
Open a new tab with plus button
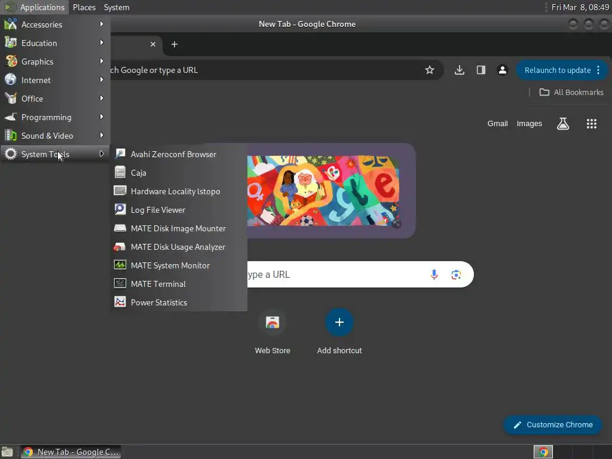point(175,44)
